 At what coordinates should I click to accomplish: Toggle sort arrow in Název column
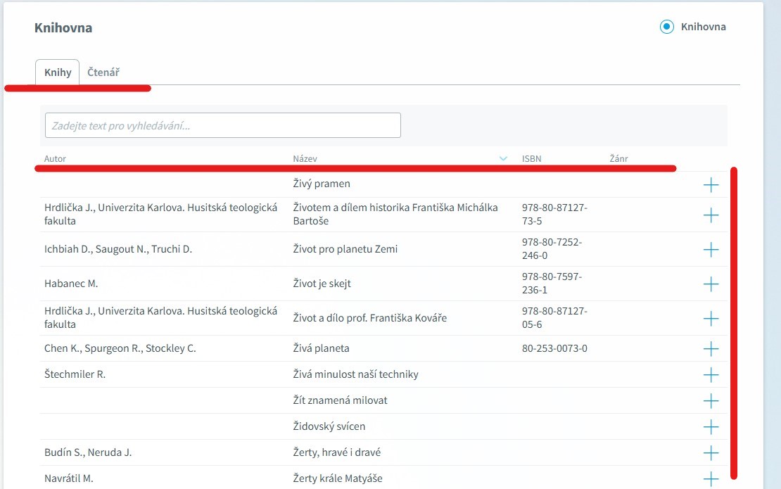point(503,159)
